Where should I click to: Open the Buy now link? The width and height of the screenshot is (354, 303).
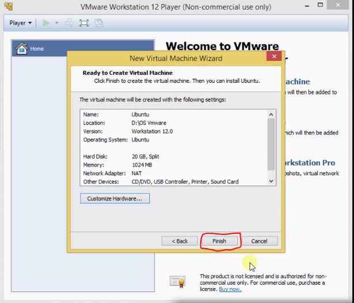pos(230,289)
